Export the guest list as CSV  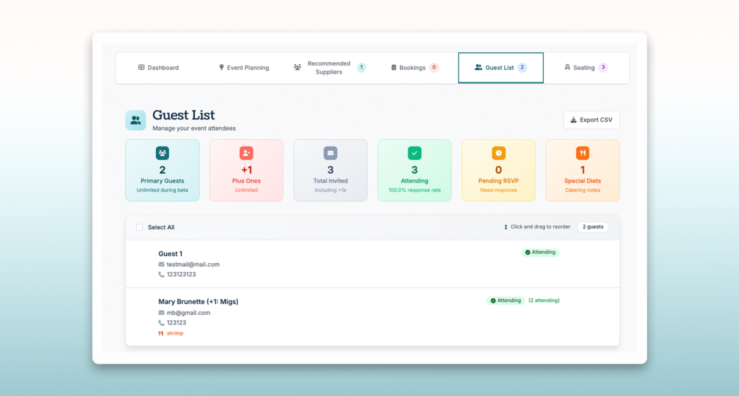[591, 120]
